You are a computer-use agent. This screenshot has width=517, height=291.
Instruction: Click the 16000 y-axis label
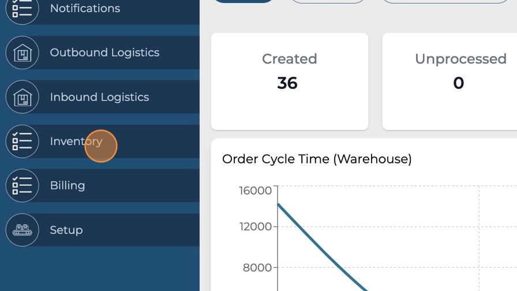(255, 191)
